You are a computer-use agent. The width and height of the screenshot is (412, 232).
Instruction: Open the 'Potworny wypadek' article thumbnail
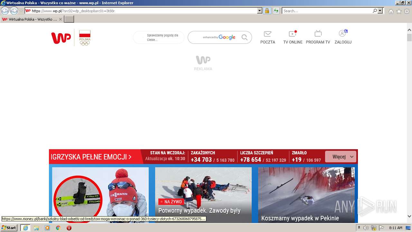(203, 195)
